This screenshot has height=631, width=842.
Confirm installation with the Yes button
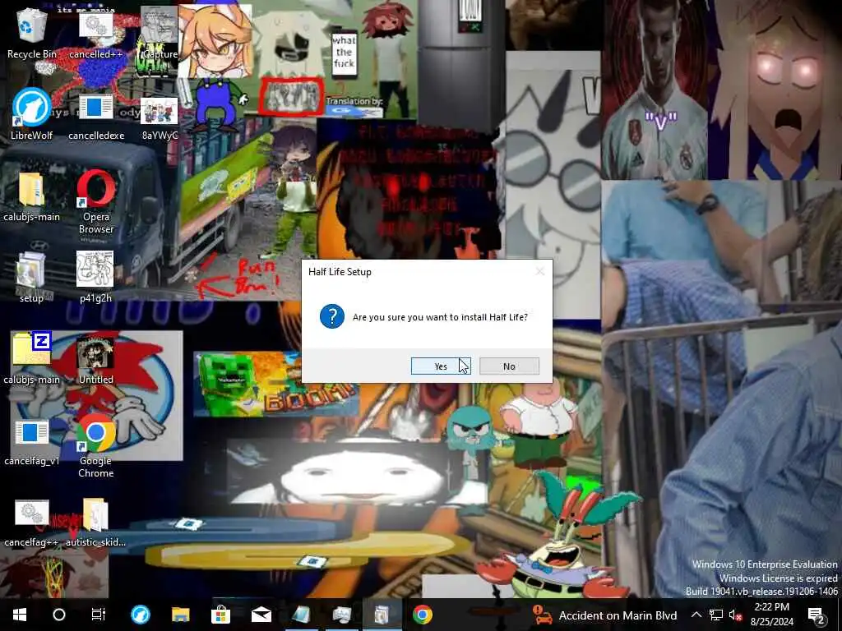tap(441, 366)
